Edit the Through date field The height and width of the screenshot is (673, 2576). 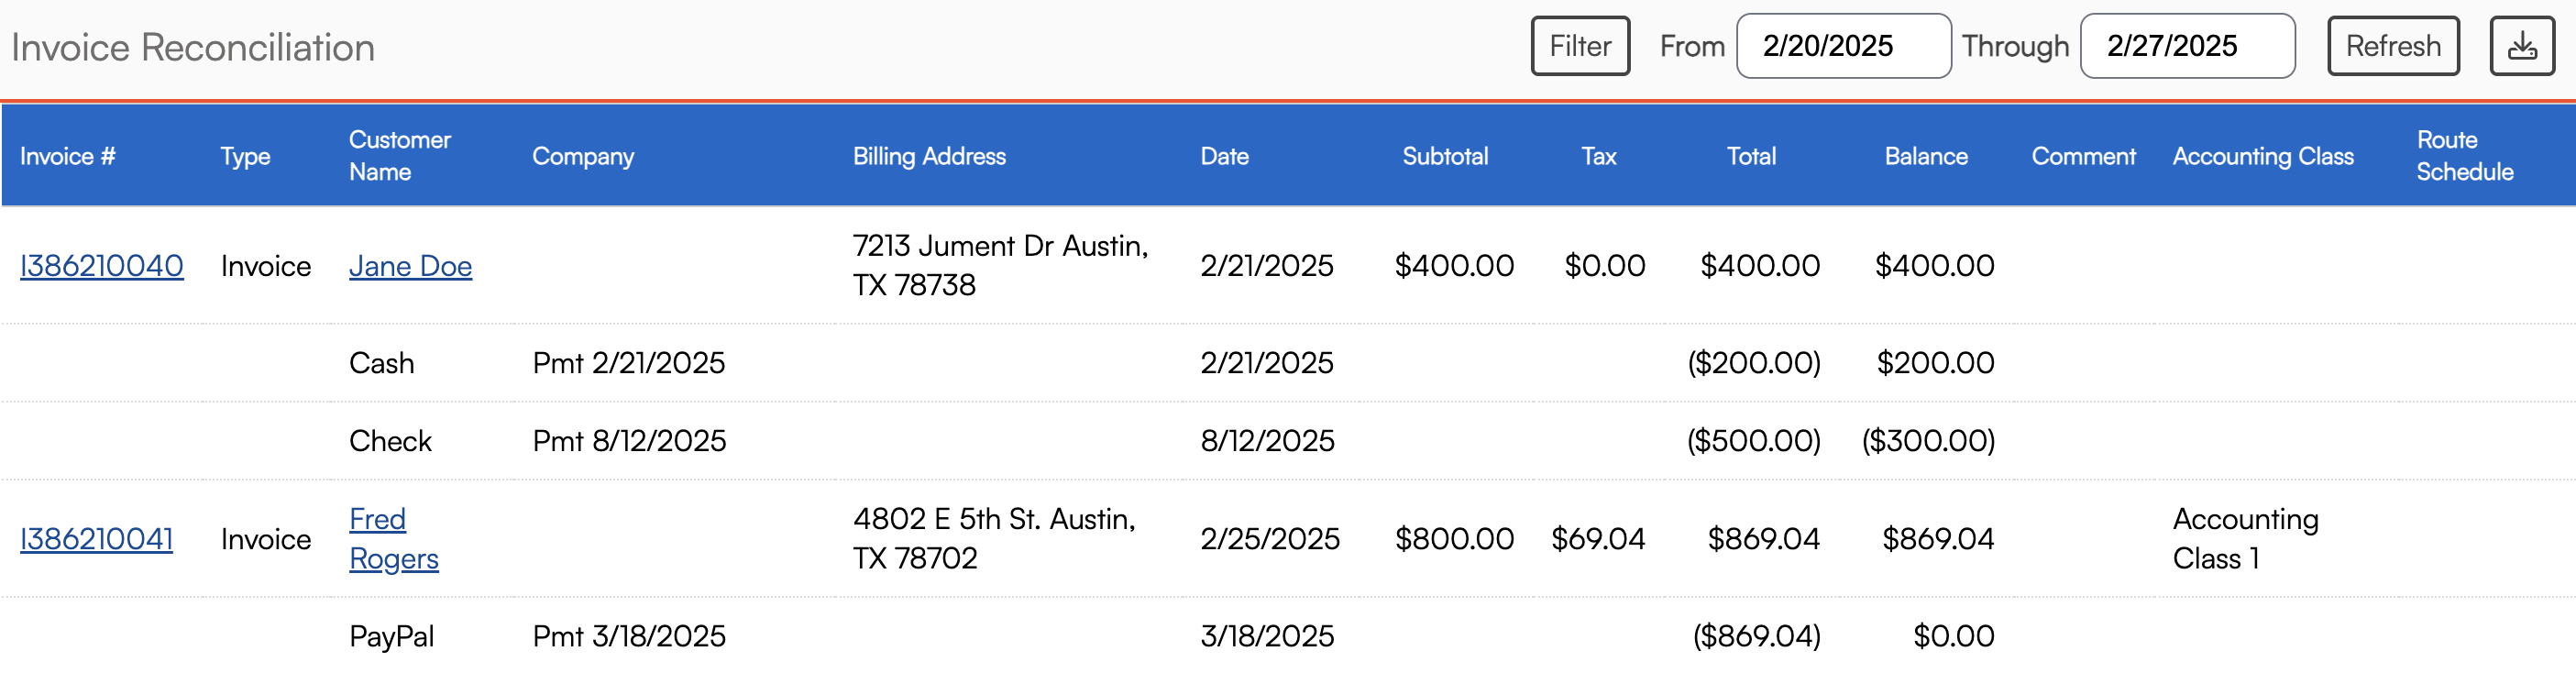[2186, 46]
